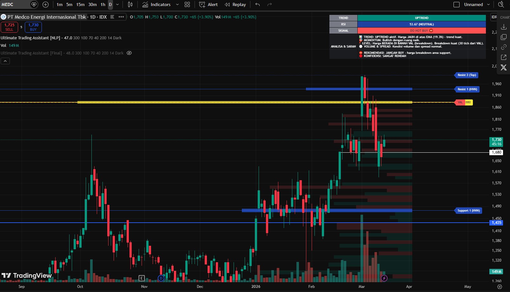510x292 pixels.
Task: Open the symbol's three-dots more menu
Action: tap(121, 17)
